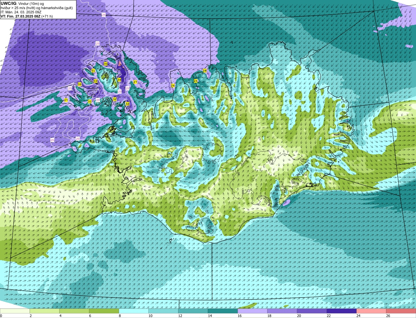Click the yellow gust label '30'
The image size is (416, 318).
tap(106, 64)
